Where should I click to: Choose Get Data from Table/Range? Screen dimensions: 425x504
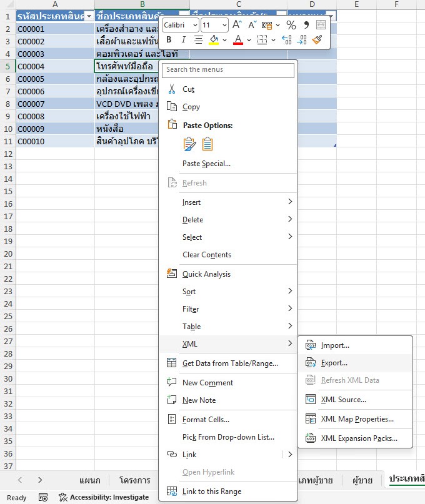(228, 363)
